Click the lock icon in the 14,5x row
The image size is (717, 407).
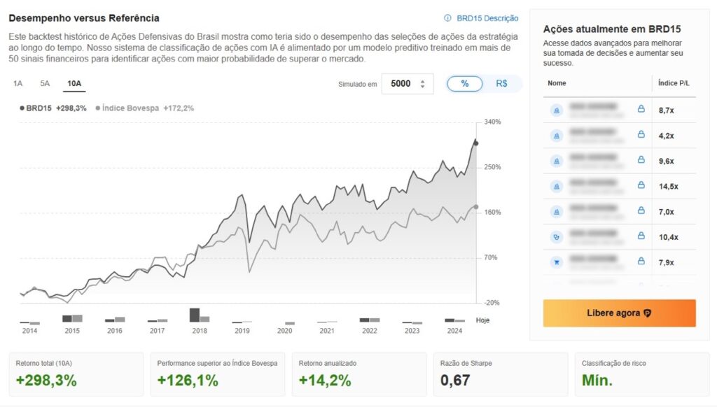641,185
